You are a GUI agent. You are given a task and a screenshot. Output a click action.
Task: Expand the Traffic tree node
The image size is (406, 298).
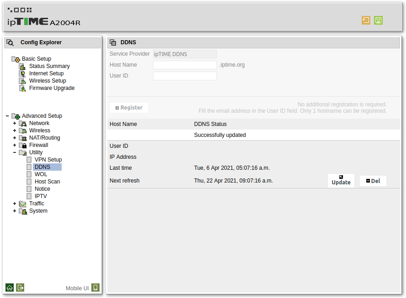(x=15, y=204)
